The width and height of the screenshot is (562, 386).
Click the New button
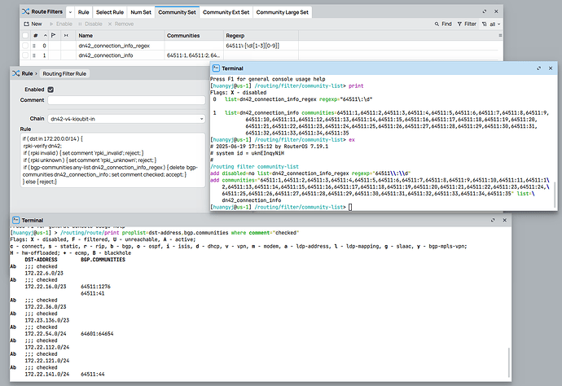[x=33, y=24]
